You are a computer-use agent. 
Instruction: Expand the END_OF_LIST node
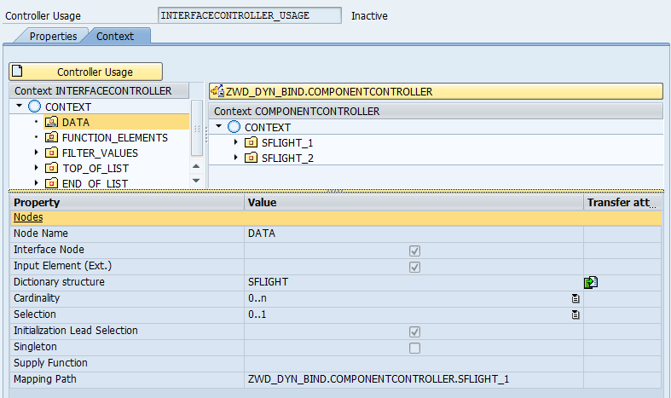pyautogui.click(x=37, y=183)
